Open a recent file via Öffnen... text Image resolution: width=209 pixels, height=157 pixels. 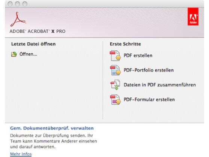tap(28, 54)
